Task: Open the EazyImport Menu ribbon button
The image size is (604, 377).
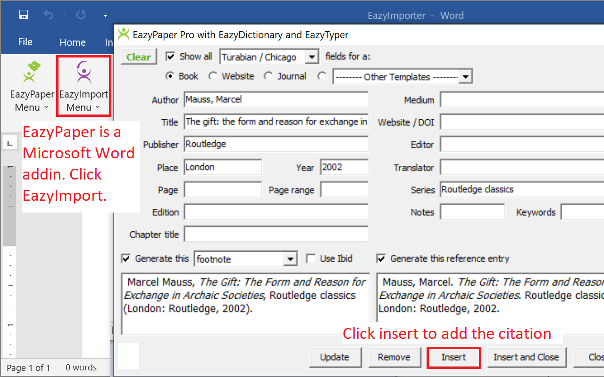Action: click(x=84, y=86)
